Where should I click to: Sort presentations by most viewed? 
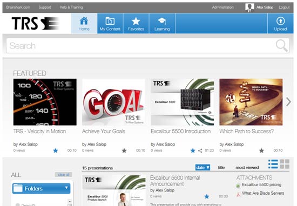click(247, 167)
